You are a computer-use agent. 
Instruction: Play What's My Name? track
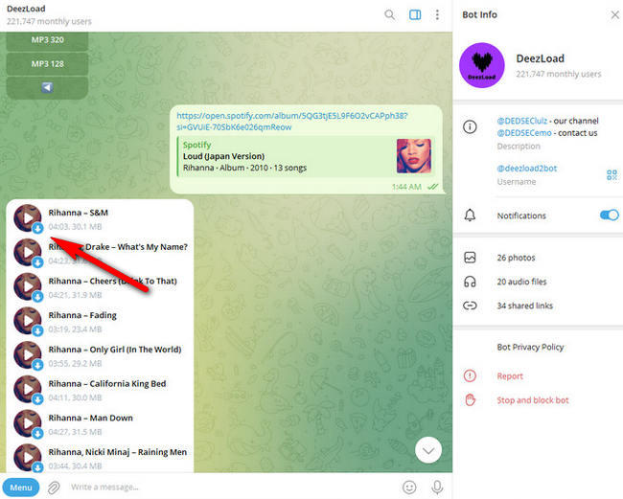28,252
